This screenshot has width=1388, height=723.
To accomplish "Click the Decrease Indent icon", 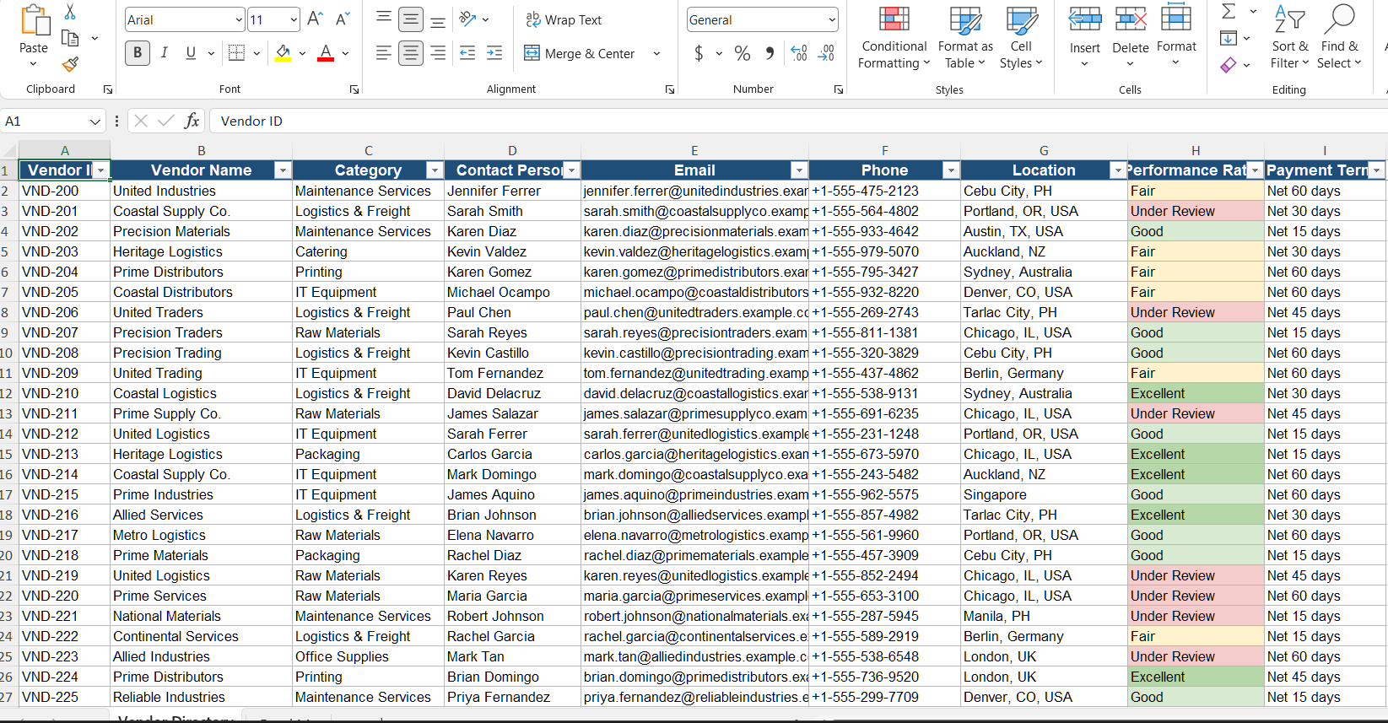I will click(467, 53).
